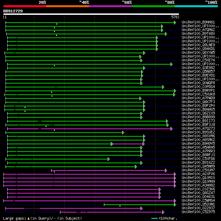Screen dimensions: 221x221
Task: Open hit UniRef100_A7QM62
Action: [x=198, y=30]
